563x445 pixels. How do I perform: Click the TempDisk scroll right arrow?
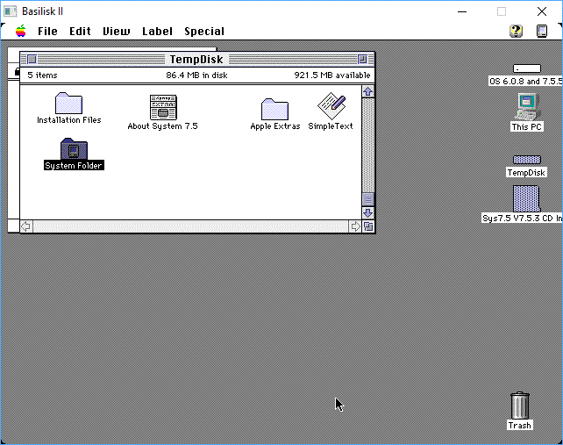tap(355, 226)
